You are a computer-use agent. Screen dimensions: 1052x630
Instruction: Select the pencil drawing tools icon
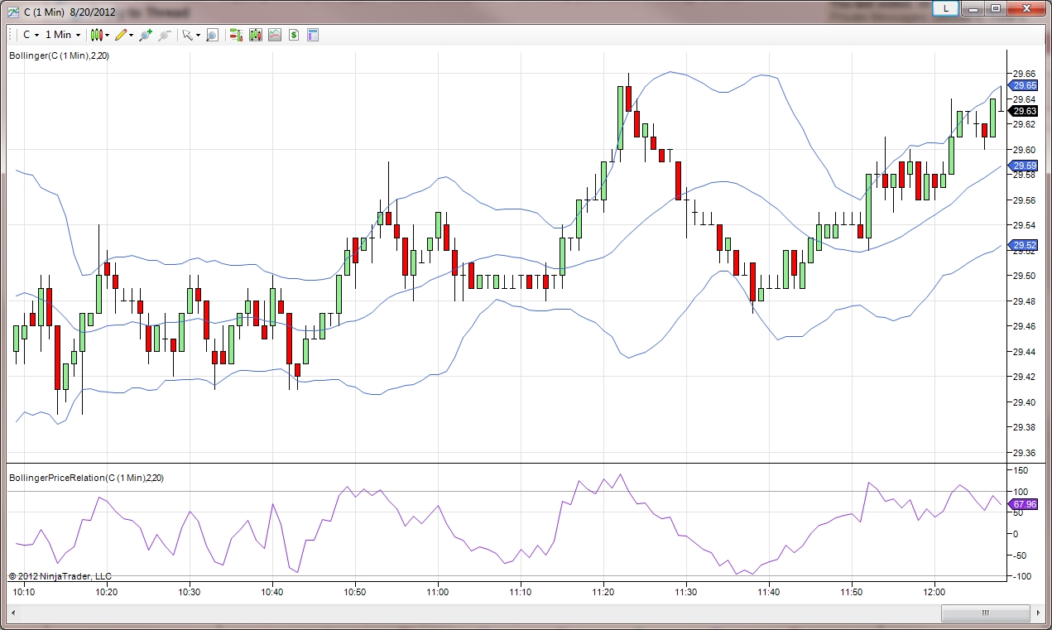tap(121, 35)
